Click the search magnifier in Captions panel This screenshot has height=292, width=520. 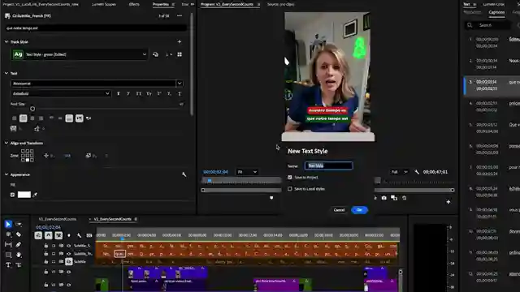(x=470, y=25)
